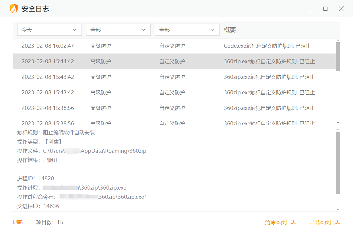Close the 安全日志 window
This screenshot has height=233, width=353.
pos(341,9)
